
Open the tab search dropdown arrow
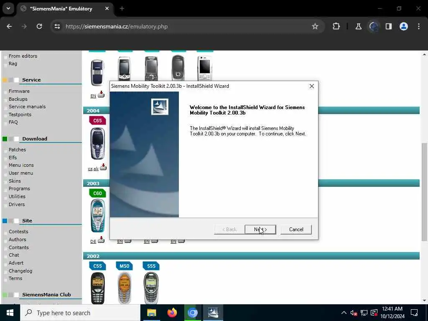(8, 8)
